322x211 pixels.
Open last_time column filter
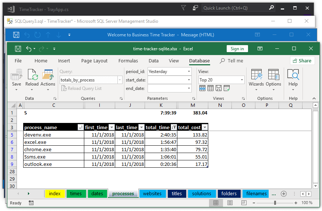click(141, 127)
